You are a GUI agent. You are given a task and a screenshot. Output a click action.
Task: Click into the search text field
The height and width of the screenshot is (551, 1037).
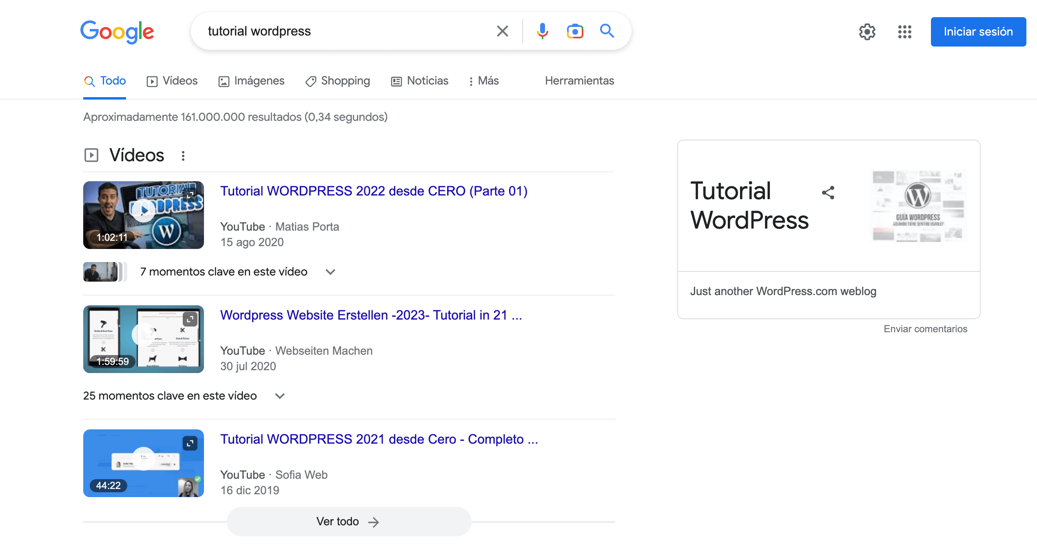pos(347,31)
